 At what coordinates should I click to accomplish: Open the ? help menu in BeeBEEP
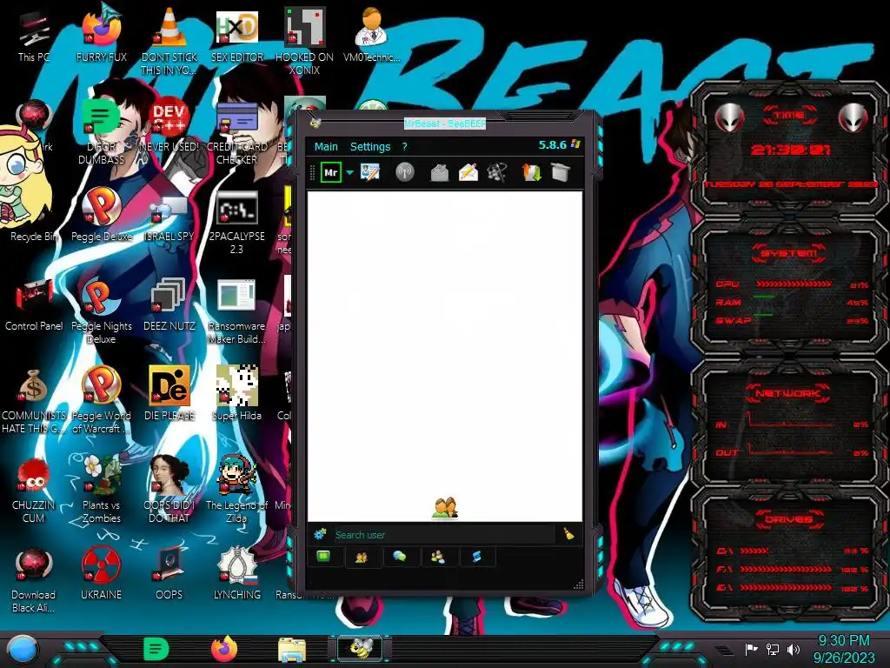pos(404,146)
